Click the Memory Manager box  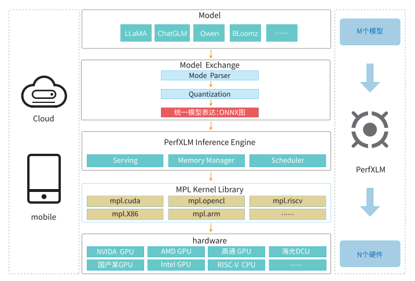click(x=206, y=161)
